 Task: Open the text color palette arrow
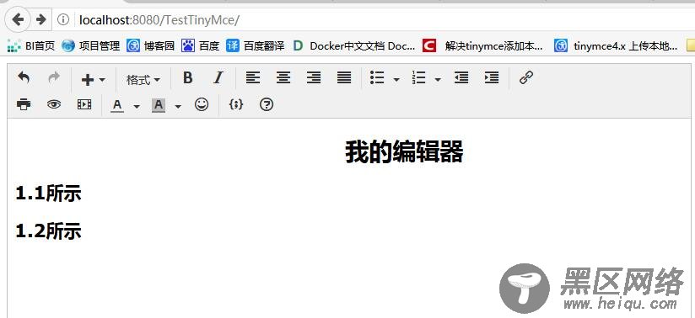pyautogui.click(x=137, y=106)
